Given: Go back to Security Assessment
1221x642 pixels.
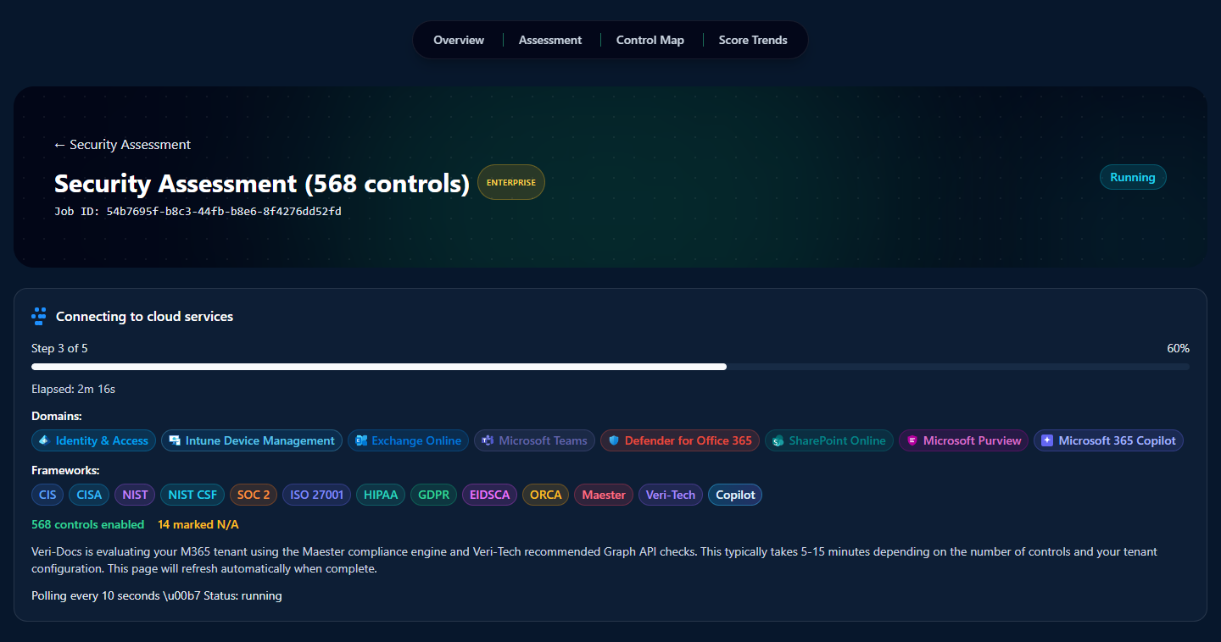Looking at the screenshot, I should (122, 145).
